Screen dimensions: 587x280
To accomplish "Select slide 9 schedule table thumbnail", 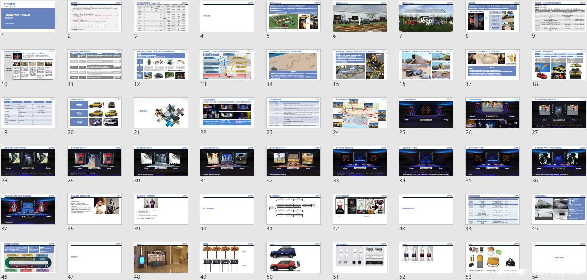I will click(559, 16).
